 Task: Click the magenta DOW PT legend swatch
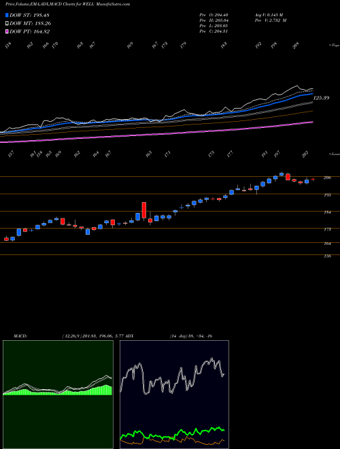(7, 31)
